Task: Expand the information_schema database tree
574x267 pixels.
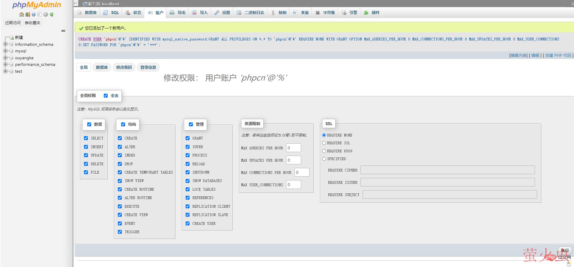Action: (x=5, y=44)
